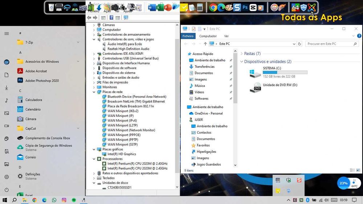Image resolution: width=363 pixels, height=204 pixels.
Task: Collapse the Placas de rede node
Action: [x=94, y=92]
